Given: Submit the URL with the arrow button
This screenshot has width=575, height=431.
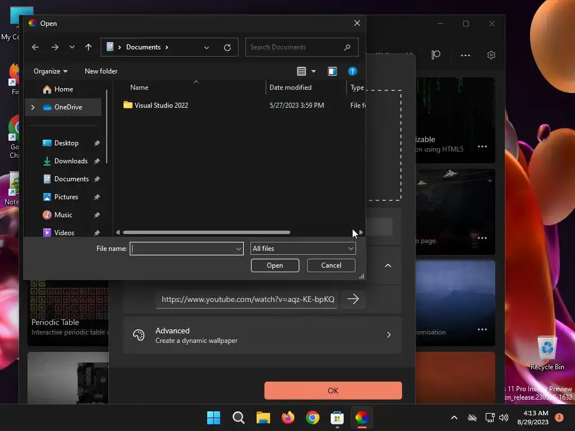Looking at the screenshot, I should coord(353,299).
